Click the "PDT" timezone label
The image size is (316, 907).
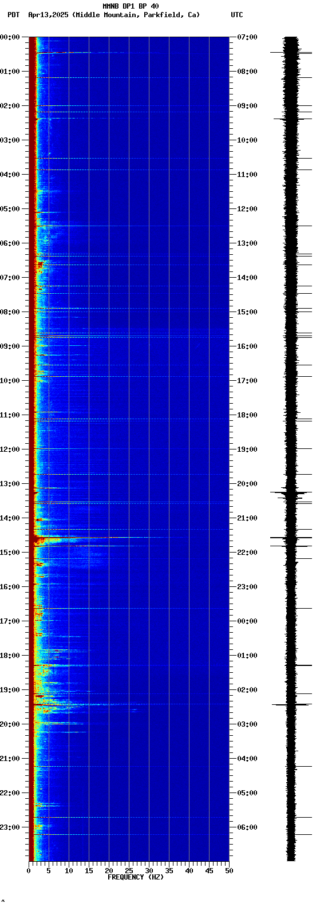coord(13,15)
